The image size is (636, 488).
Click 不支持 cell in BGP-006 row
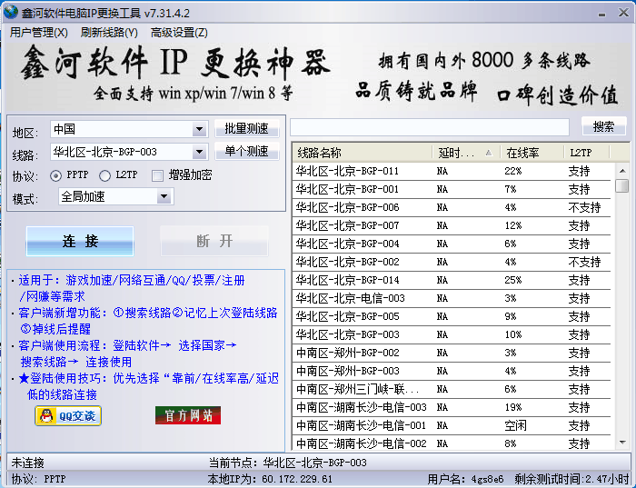click(x=584, y=208)
